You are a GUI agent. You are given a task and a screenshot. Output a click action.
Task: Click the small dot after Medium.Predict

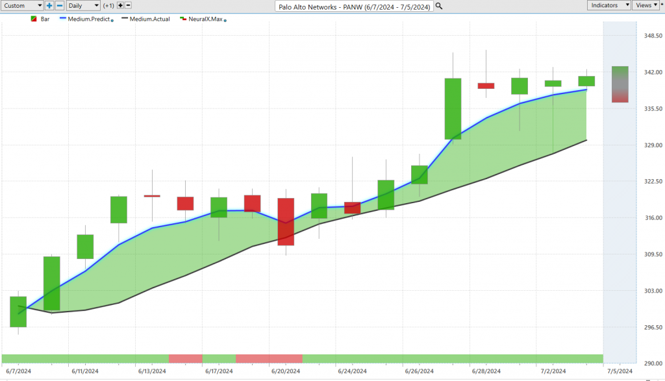coord(112,20)
